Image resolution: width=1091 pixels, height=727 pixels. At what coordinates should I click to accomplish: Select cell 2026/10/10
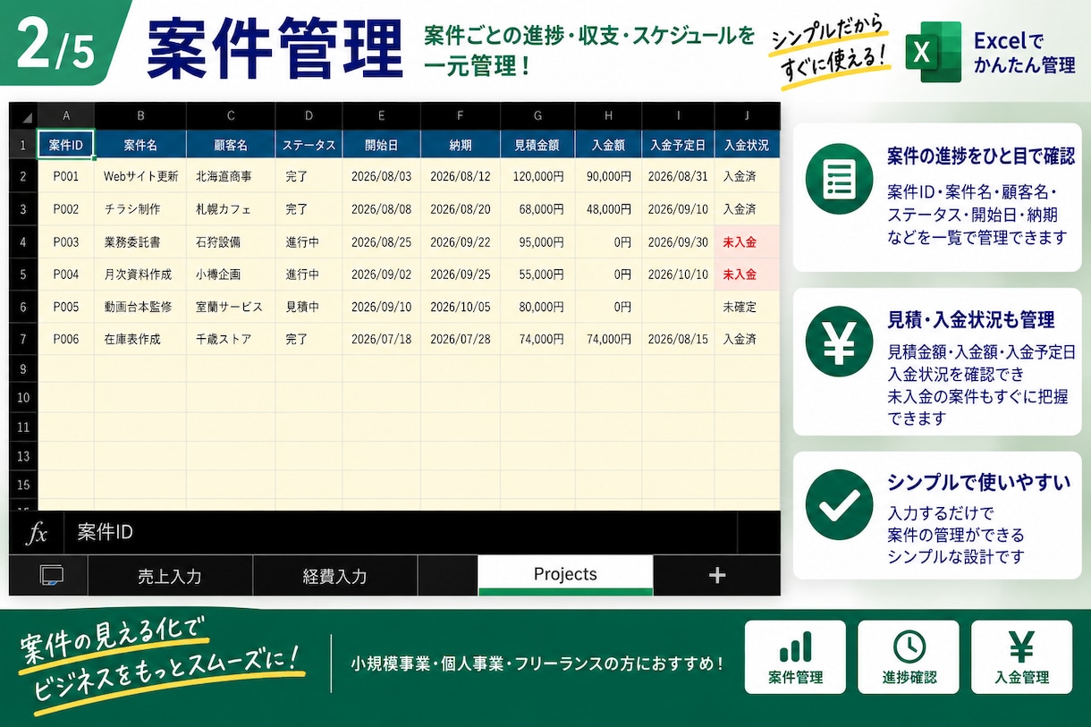(678, 274)
